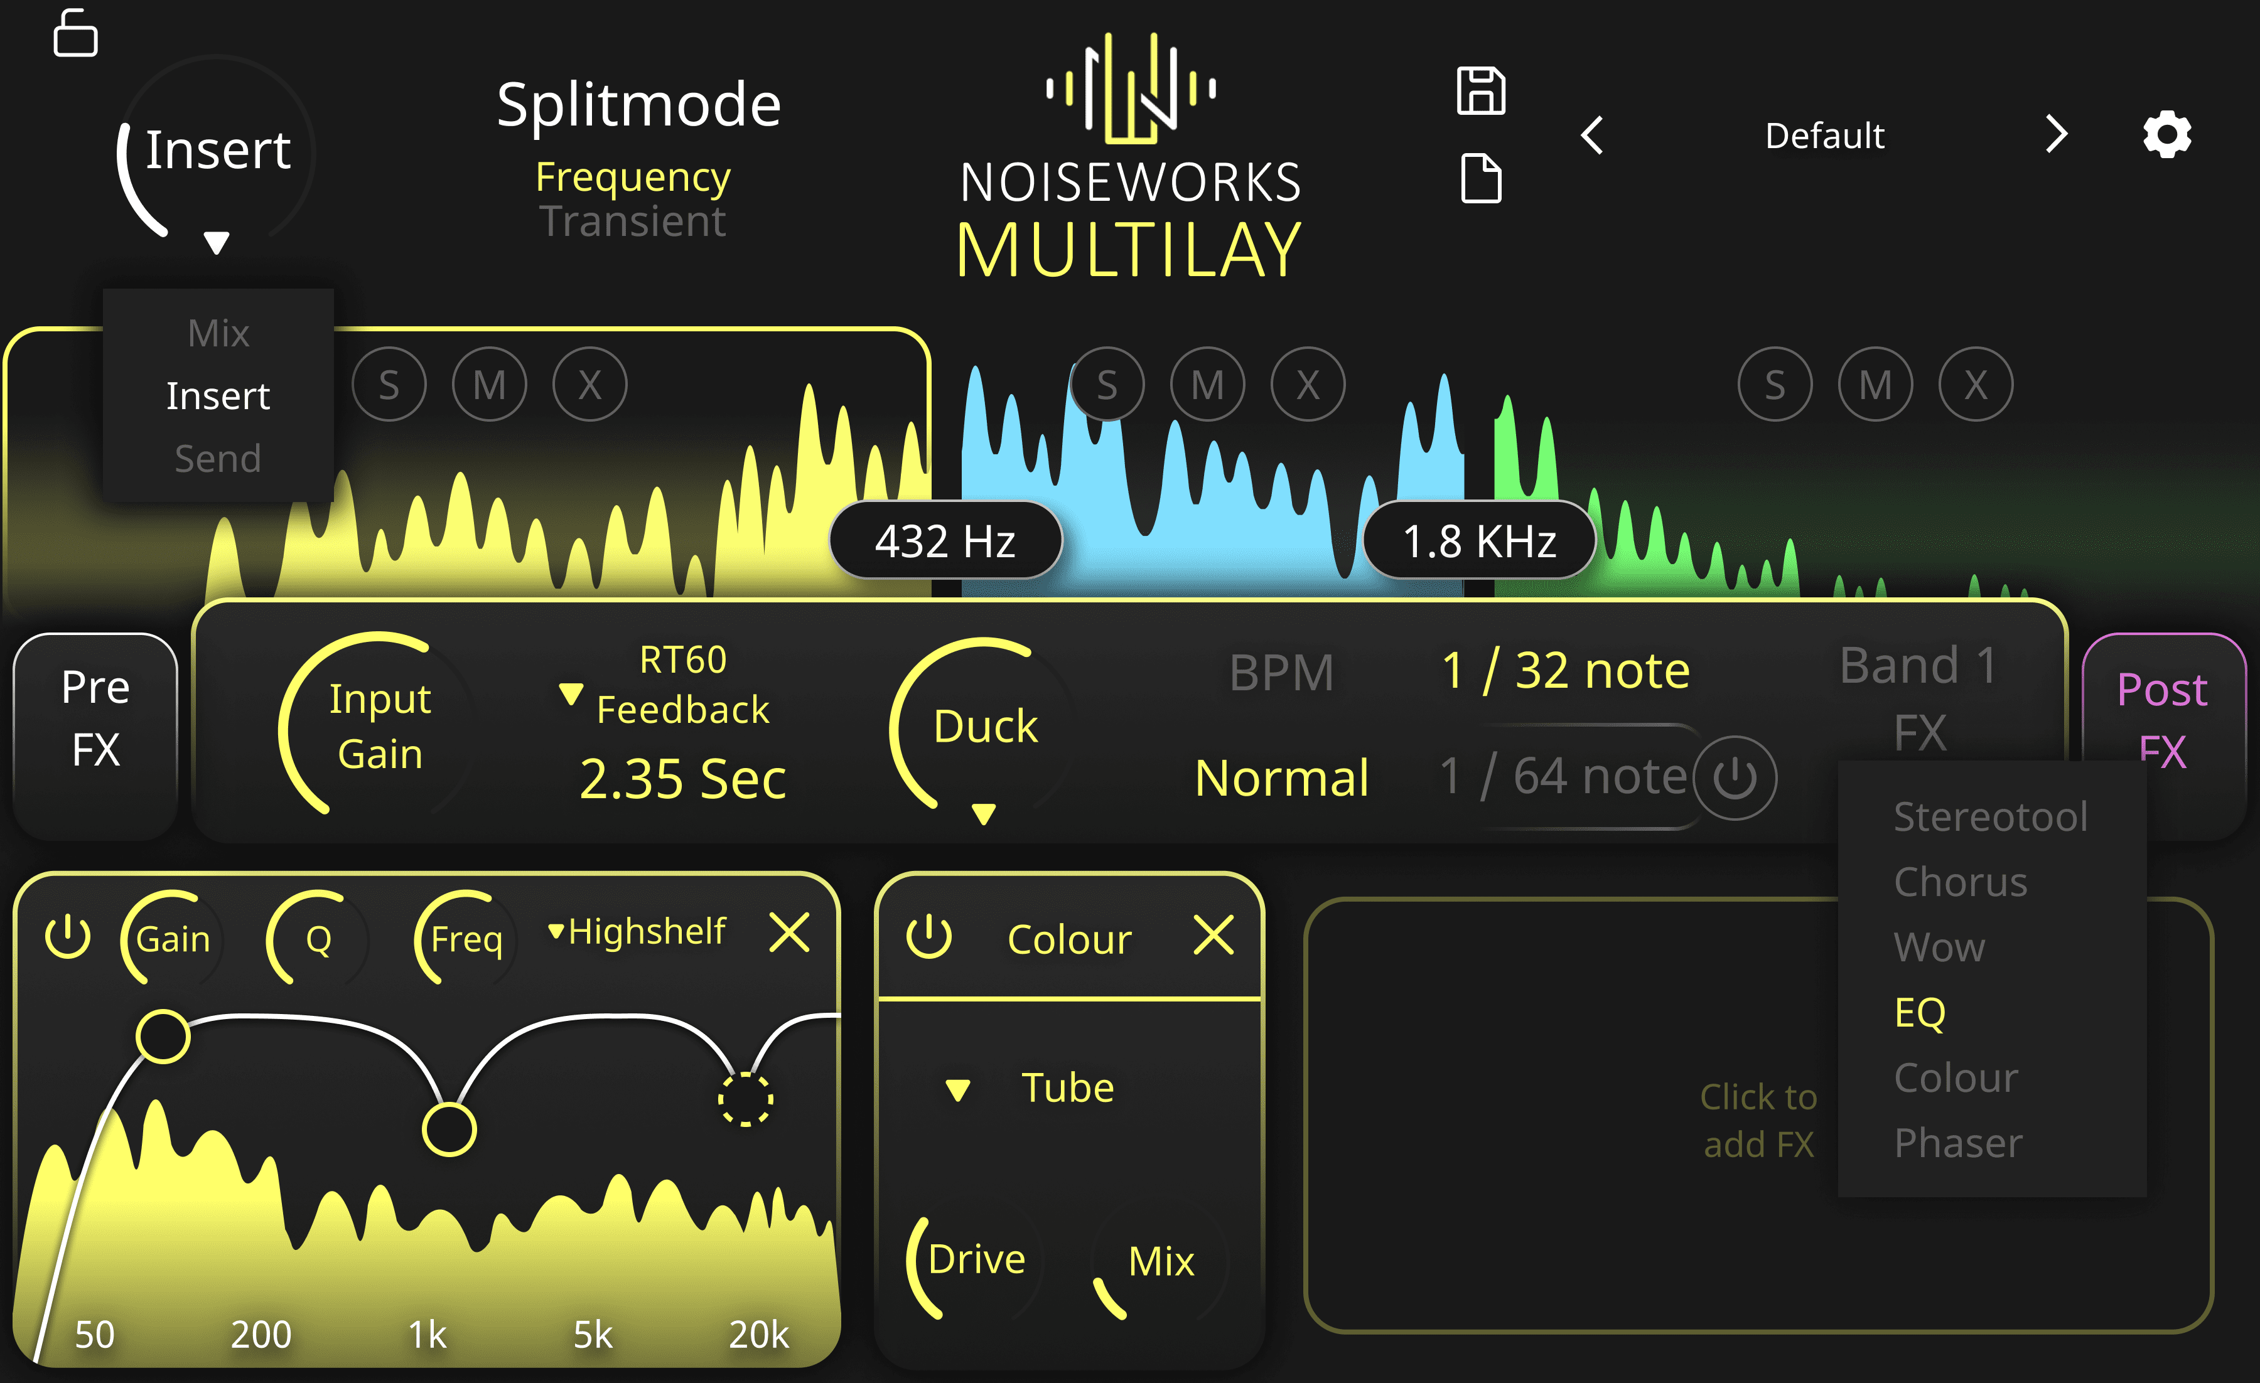Click the 2.35 Sec feedback value
2260x1383 pixels.
click(x=682, y=779)
